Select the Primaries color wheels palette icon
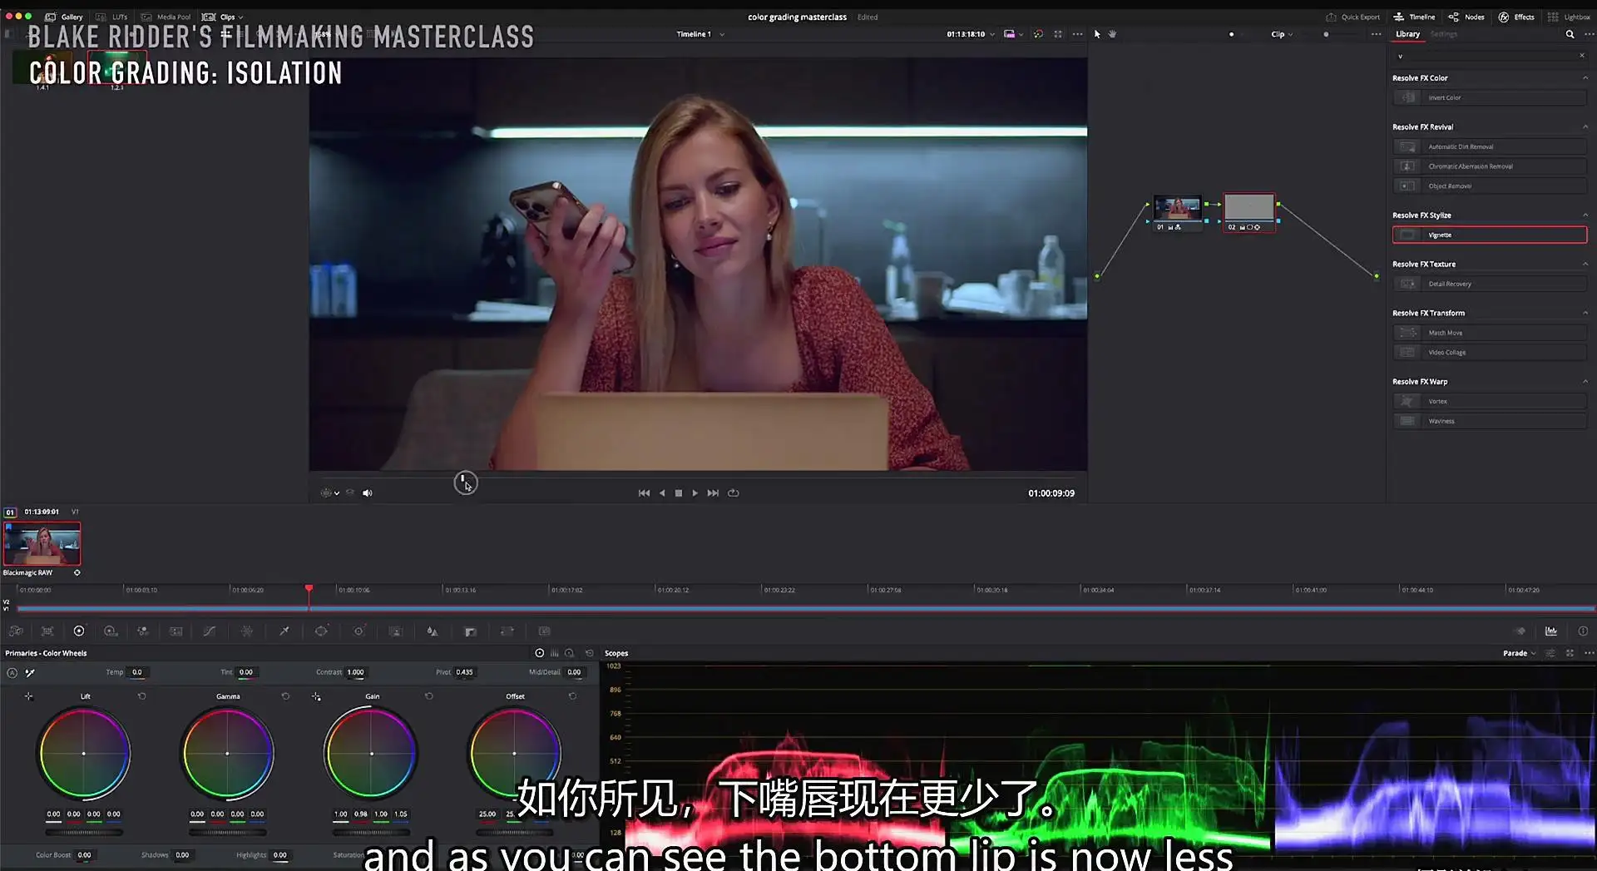This screenshot has width=1597, height=871. (79, 631)
